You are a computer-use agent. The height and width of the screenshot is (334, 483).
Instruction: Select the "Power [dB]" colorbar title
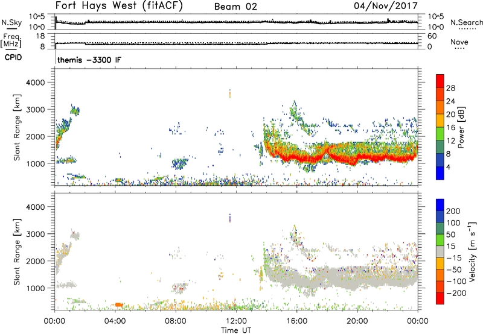(461, 127)
